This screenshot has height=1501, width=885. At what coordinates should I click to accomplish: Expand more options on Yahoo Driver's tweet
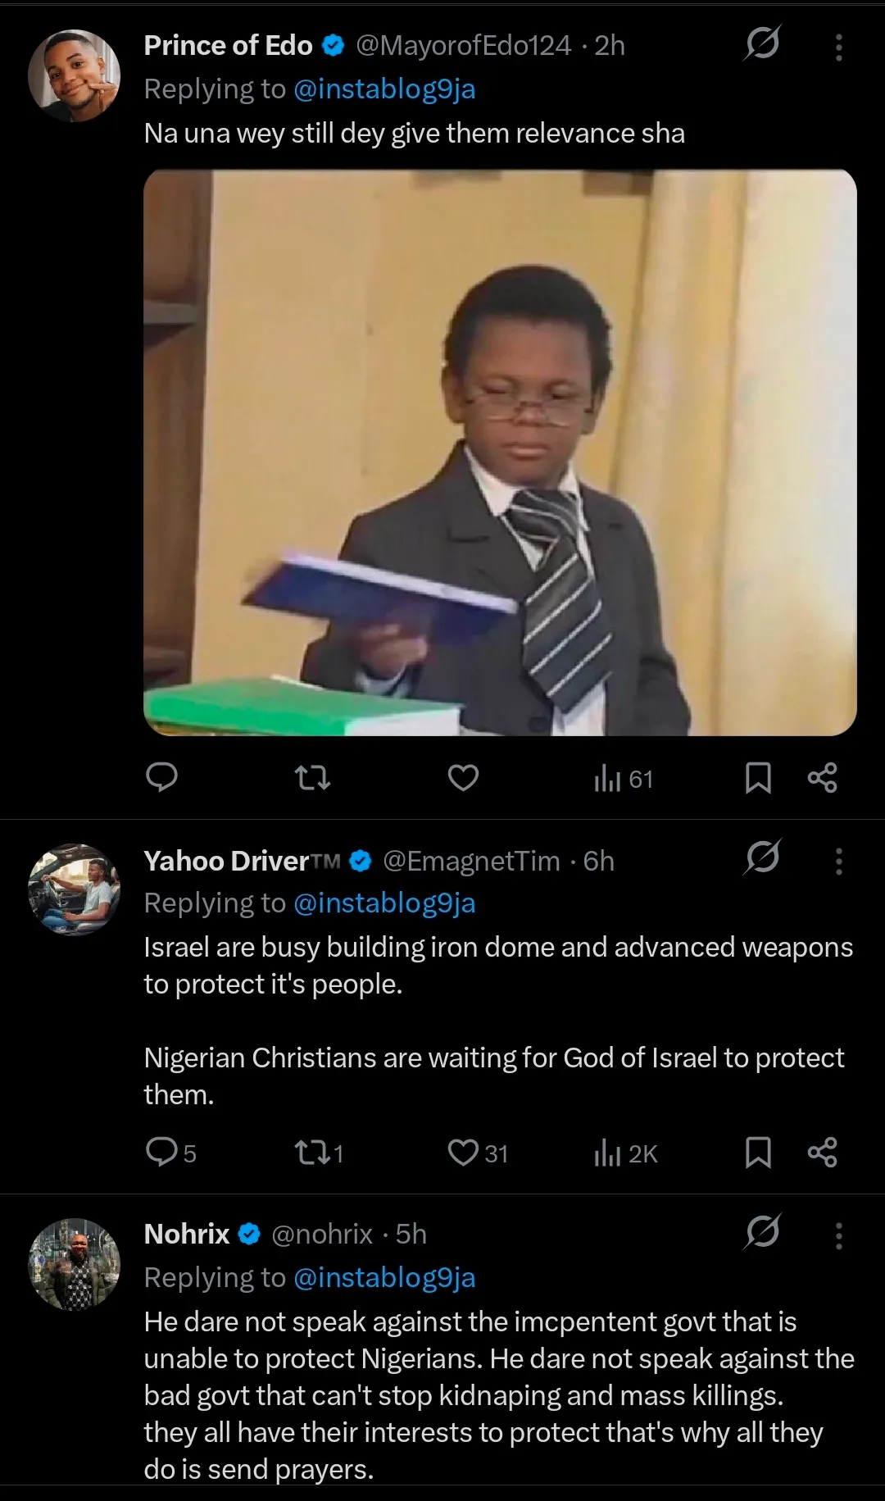coord(838,861)
